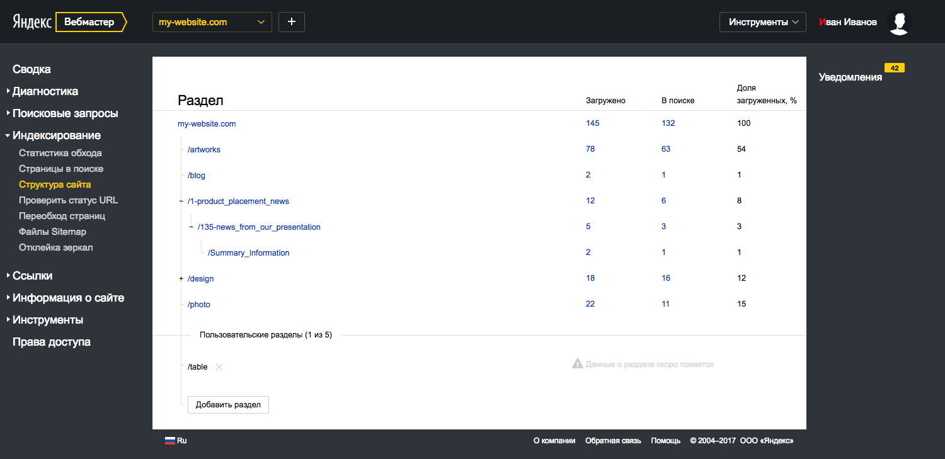The height and width of the screenshot is (459, 945).
Task: Open the О компании footer link
Action: 554,441
